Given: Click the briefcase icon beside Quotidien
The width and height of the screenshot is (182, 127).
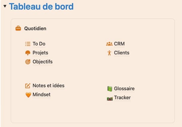Looking at the screenshot, I should (x=18, y=29).
